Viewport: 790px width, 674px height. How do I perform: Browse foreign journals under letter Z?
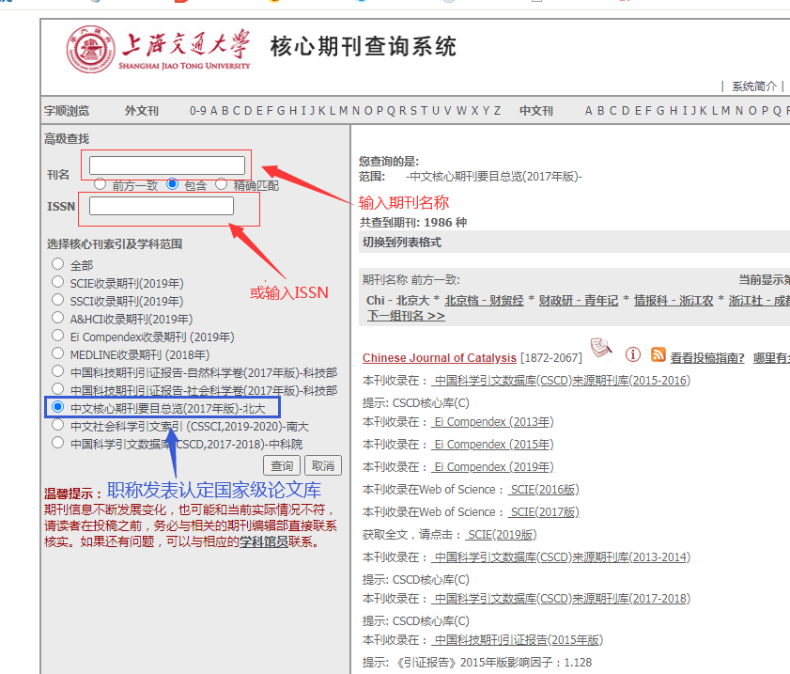(x=497, y=110)
